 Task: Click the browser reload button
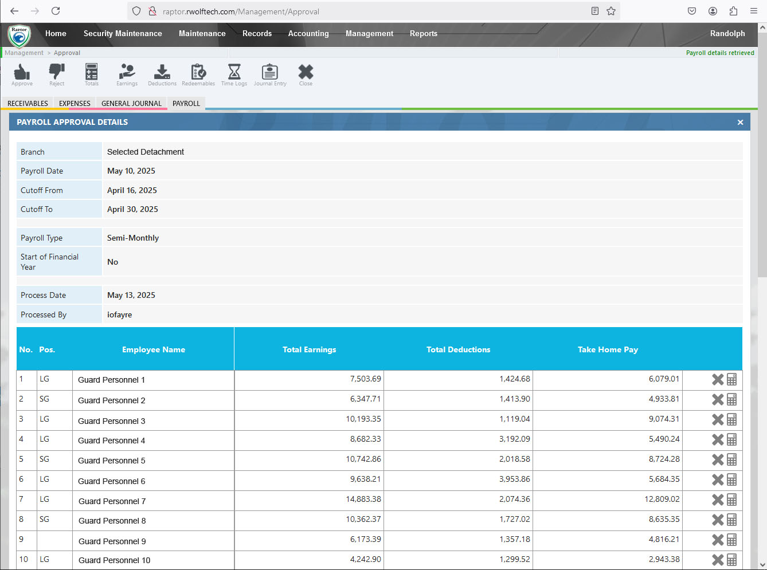click(56, 11)
